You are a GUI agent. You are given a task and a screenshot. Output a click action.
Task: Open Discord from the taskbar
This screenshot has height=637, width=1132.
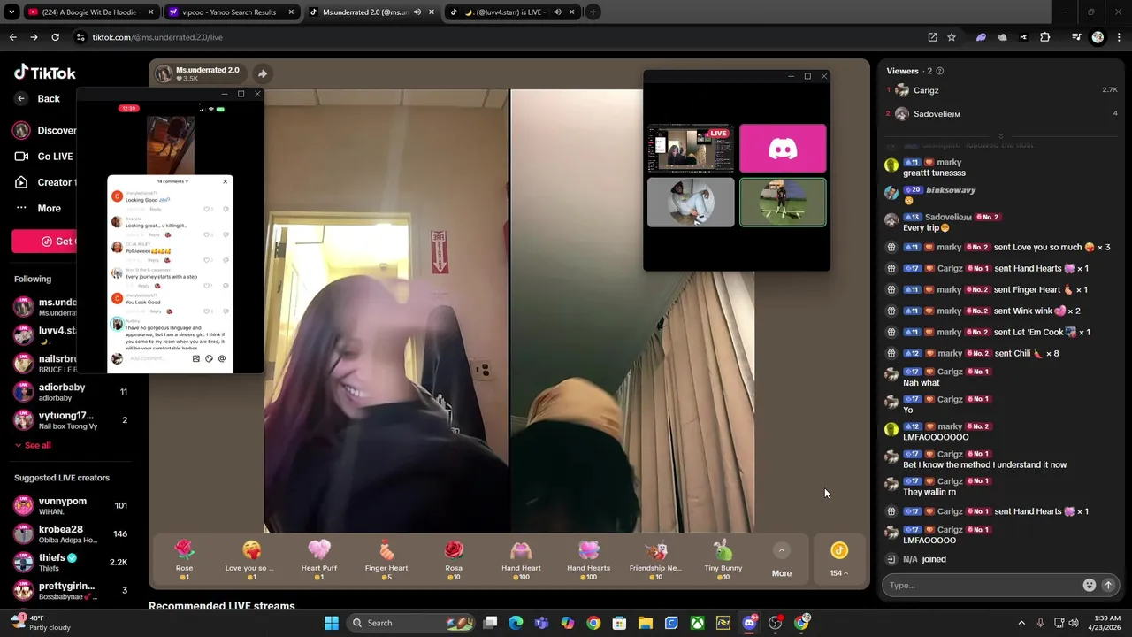click(x=749, y=623)
